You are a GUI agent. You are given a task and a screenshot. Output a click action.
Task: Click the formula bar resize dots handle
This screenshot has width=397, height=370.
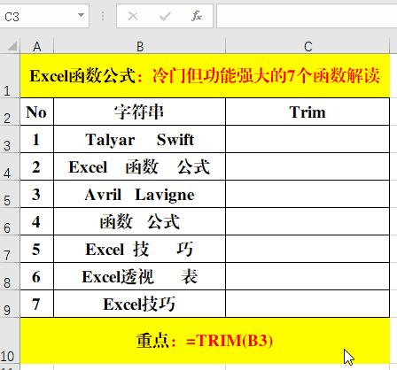pyautogui.click(x=103, y=16)
